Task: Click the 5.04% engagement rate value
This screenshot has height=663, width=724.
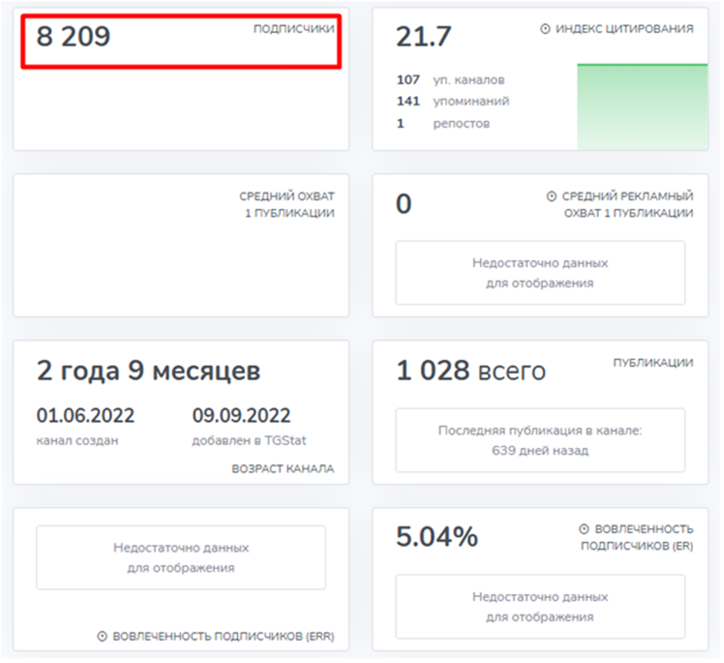Action: [437, 537]
